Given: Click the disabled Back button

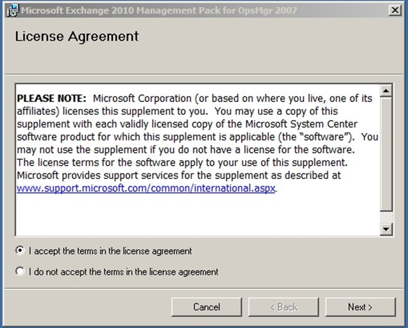Looking at the screenshot, I should pyautogui.click(x=284, y=307).
